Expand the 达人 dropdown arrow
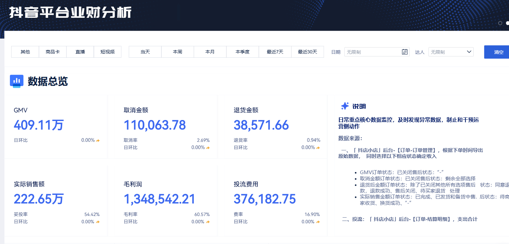 click(469, 52)
